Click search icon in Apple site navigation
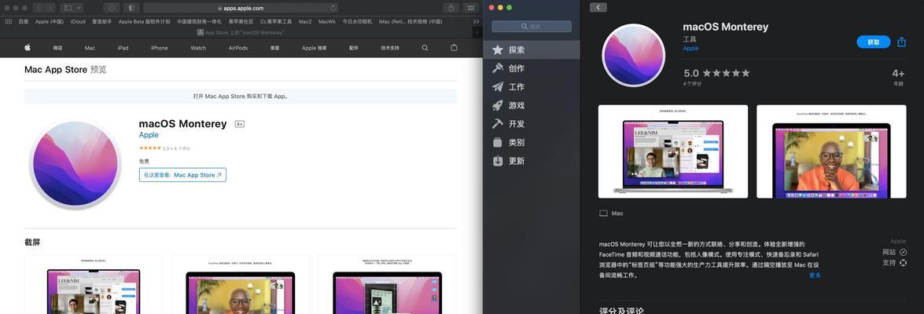 (425, 48)
